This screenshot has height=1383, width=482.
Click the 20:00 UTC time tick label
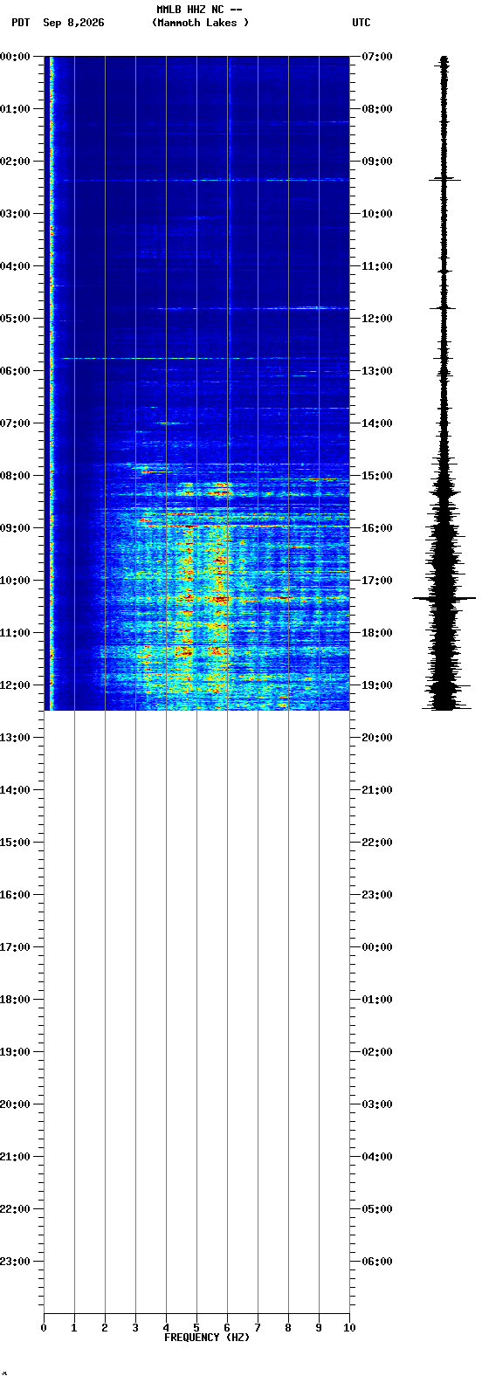[376, 738]
